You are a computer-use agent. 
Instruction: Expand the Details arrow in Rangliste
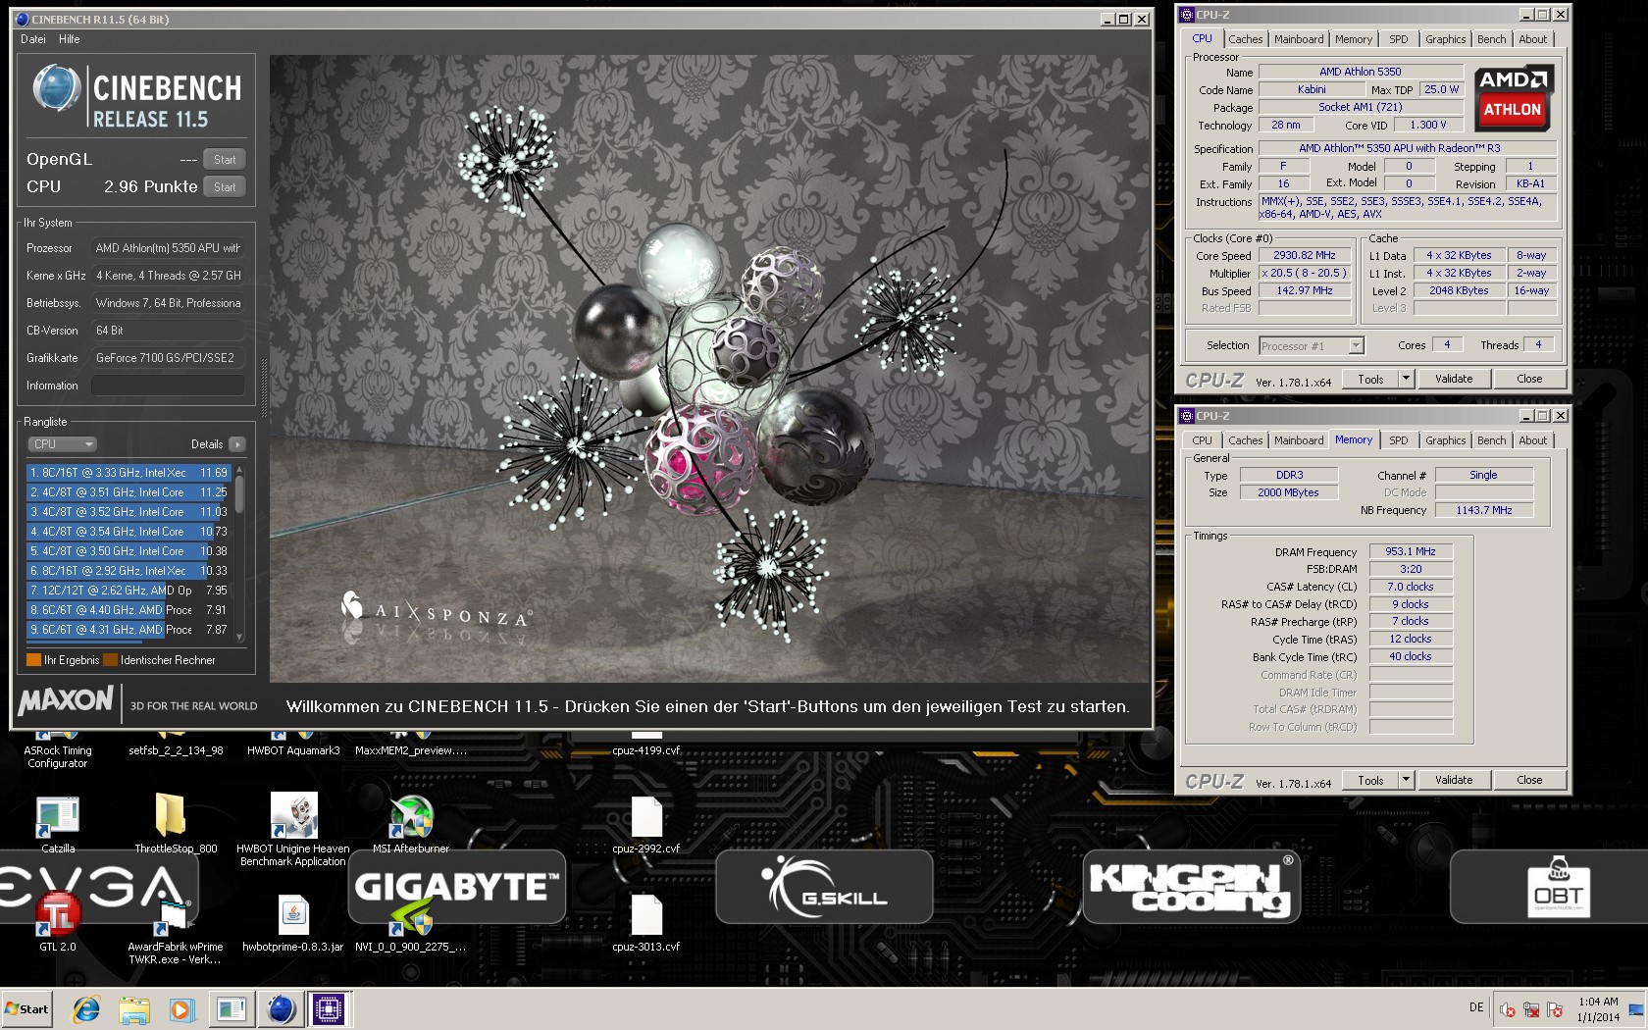237,444
